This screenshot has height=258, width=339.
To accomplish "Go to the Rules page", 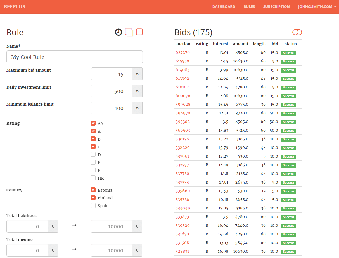I will tap(249, 7).
